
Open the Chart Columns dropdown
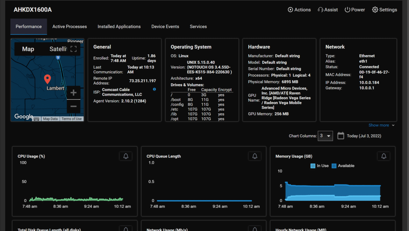point(325,136)
